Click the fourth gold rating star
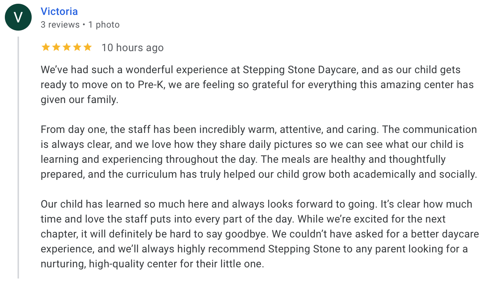Viewport: 489px width, 283px height. pyautogui.click(x=77, y=47)
